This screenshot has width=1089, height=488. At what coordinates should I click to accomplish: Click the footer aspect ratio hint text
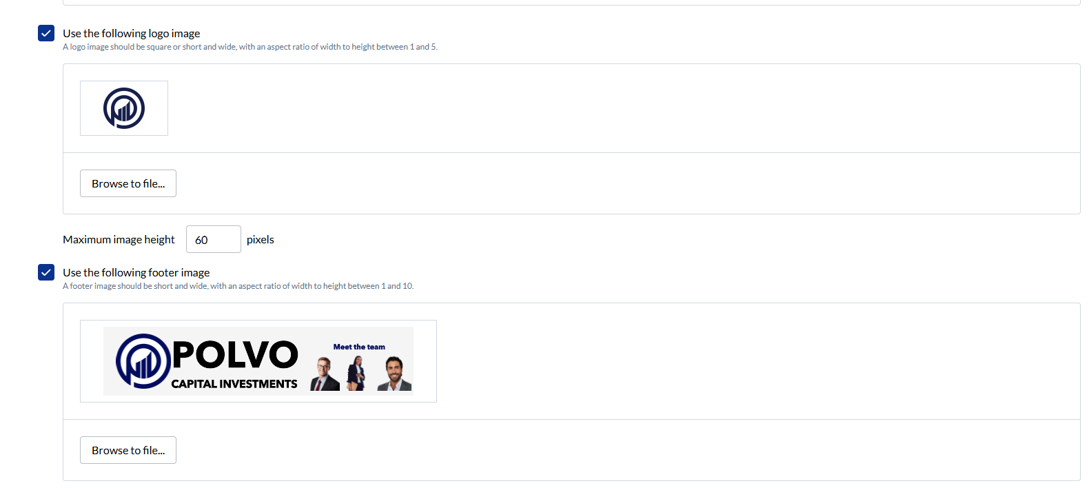coord(238,286)
